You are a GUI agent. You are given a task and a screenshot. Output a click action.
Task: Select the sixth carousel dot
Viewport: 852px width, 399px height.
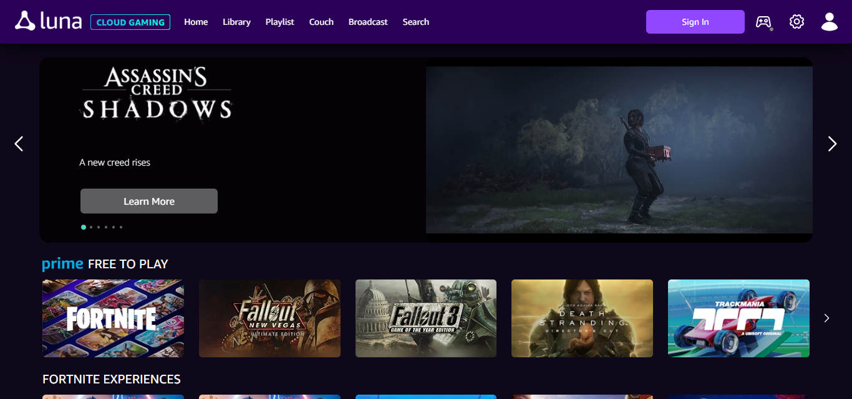(x=121, y=227)
